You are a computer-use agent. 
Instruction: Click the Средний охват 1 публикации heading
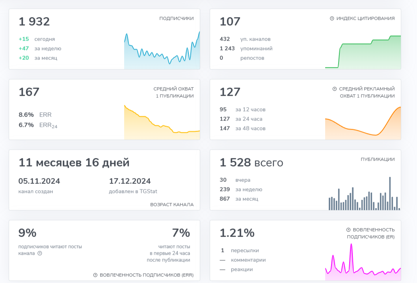click(x=173, y=92)
